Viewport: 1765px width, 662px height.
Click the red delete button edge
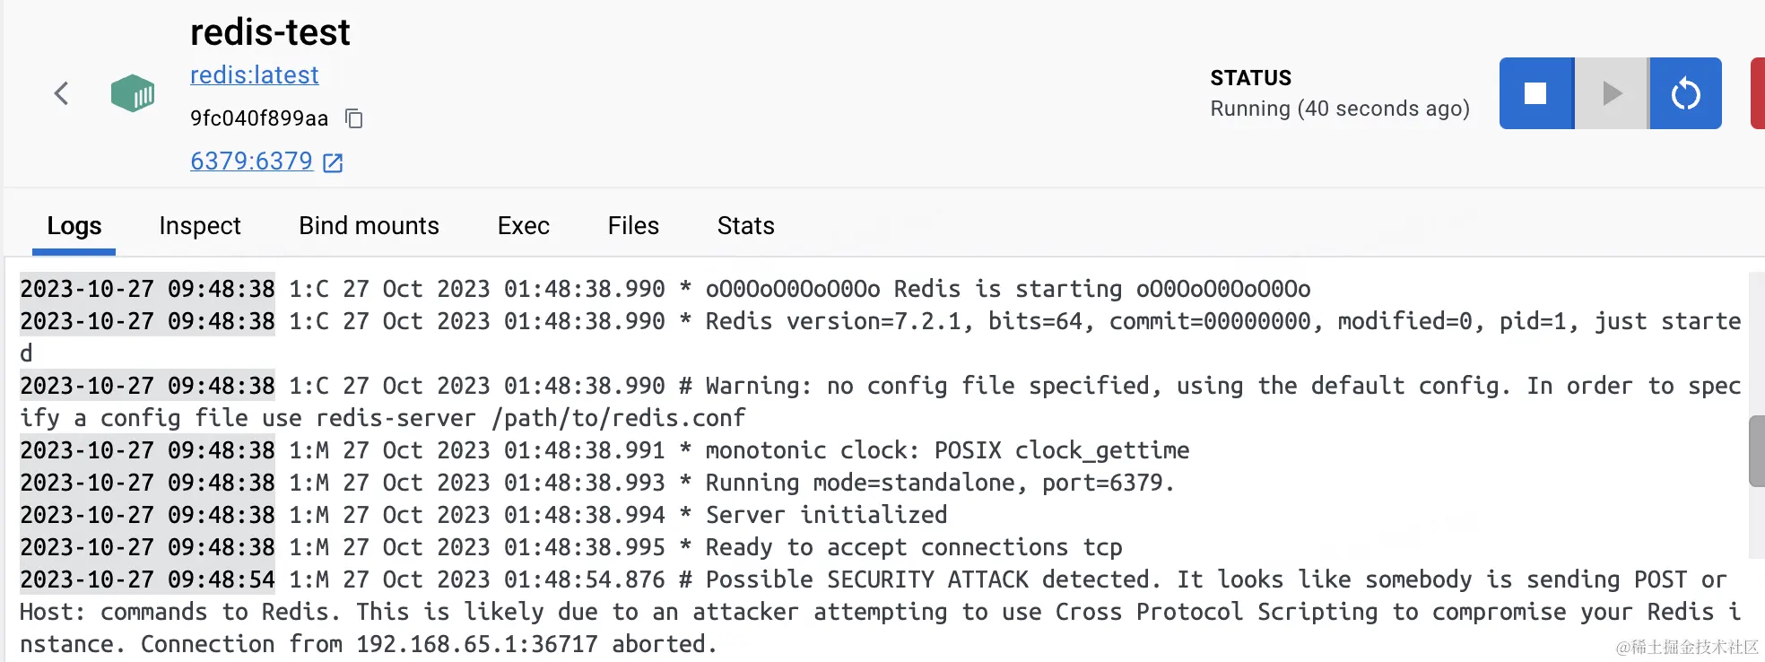1757,93
